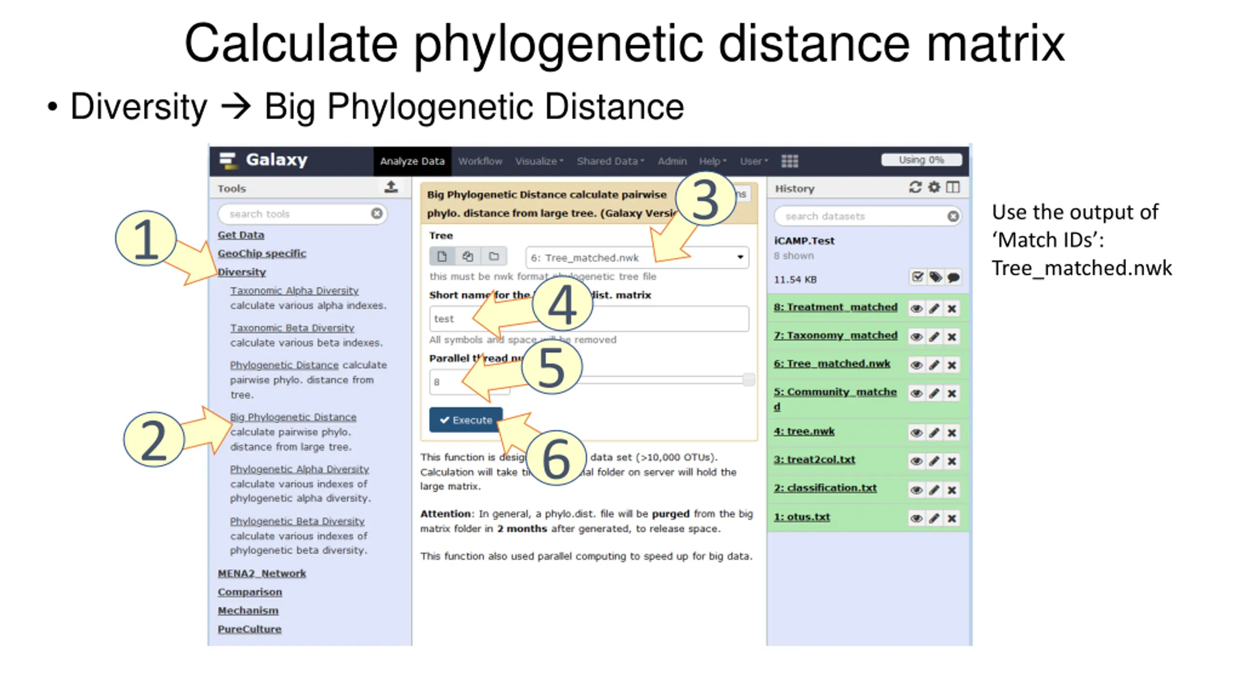
Task: Edit attributes of 7: Taxonomy_matched
Action: click(x=934, y=337)
